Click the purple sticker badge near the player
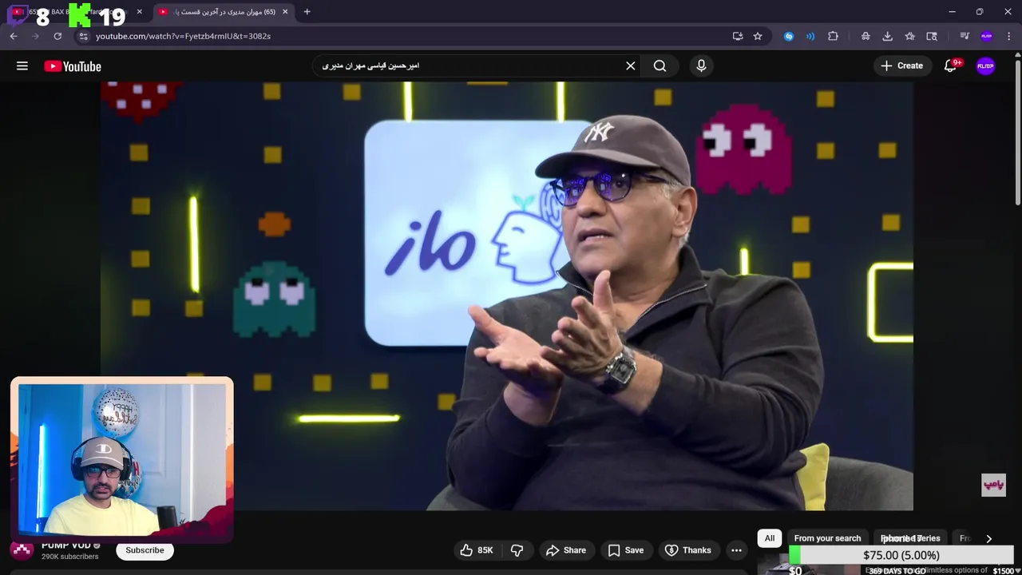1022x575 pixels. [x=993, y=485]
